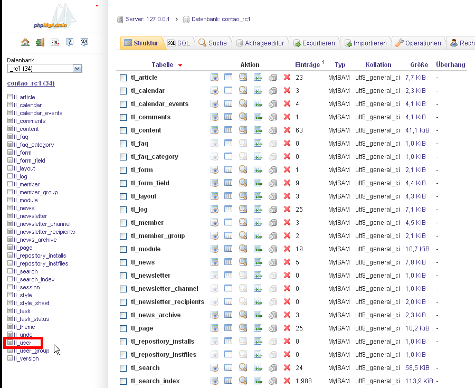Open phpMyAdmin documentation via question mark icon
This screenshot has height=388, width=475.
coord(69,42)
